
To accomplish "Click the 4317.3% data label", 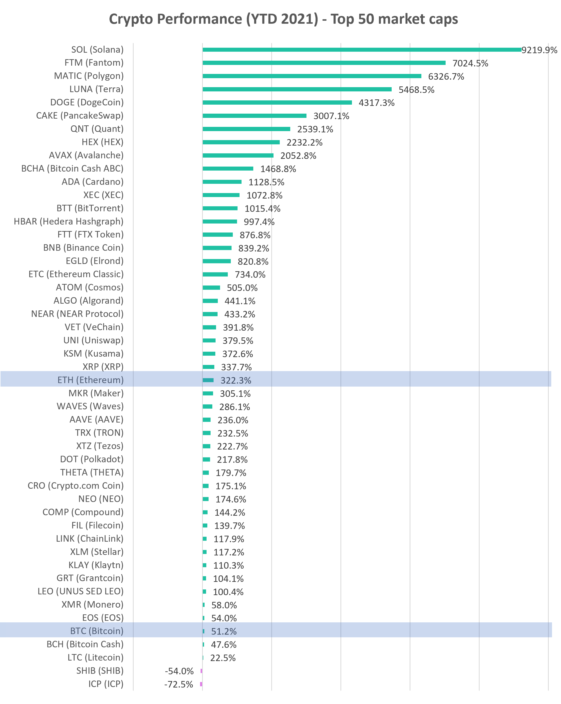I will point(376,103).
